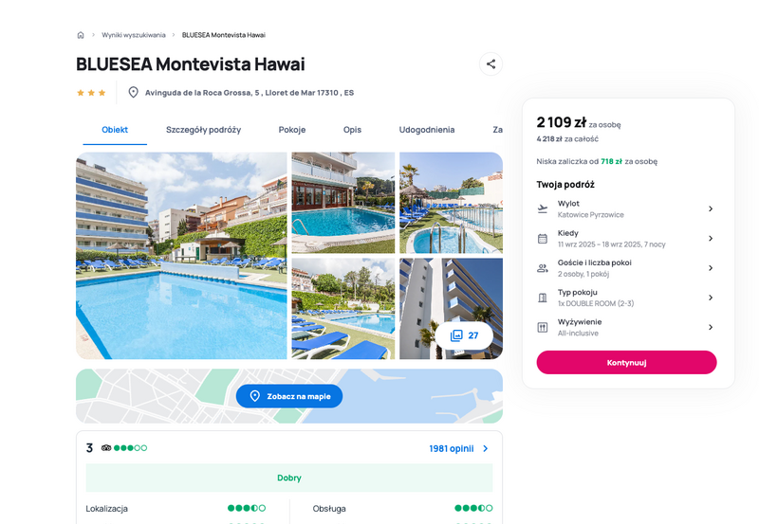
Task: Click the calendar icon beside Kiedy
Action: pyautogui.click(x=543, y=239)
